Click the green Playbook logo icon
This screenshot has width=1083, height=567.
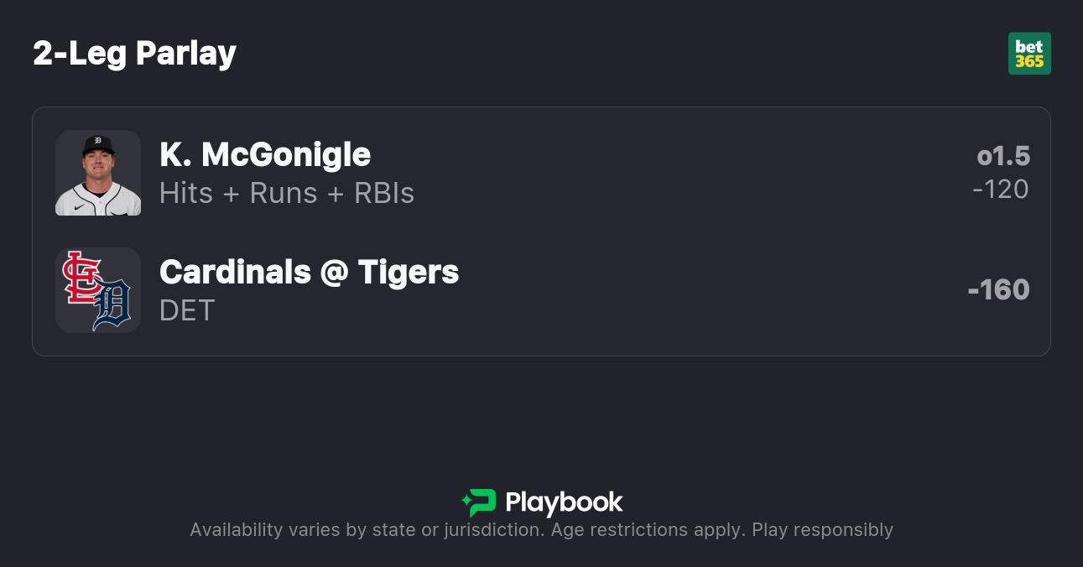click(x=479, y=502)
